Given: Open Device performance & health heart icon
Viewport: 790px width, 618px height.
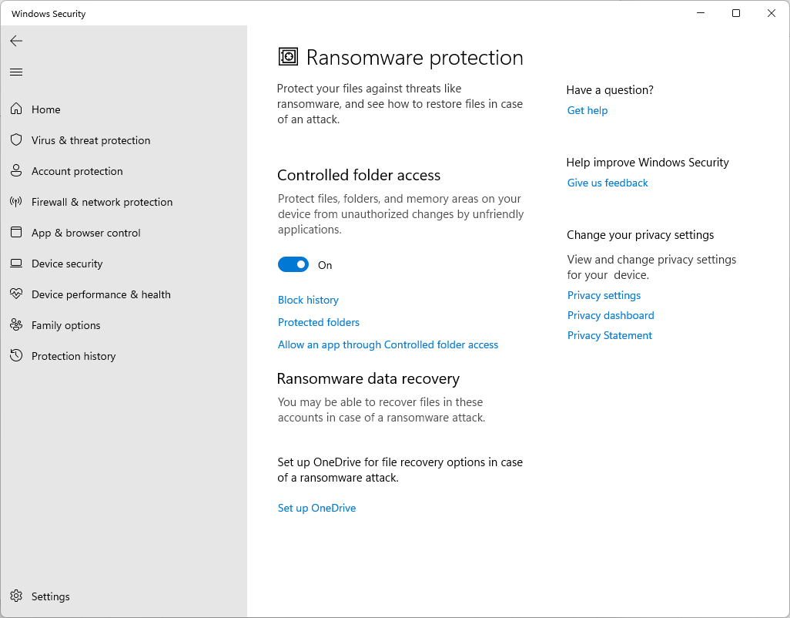Looking at the screenshot, I should [16, 294].
